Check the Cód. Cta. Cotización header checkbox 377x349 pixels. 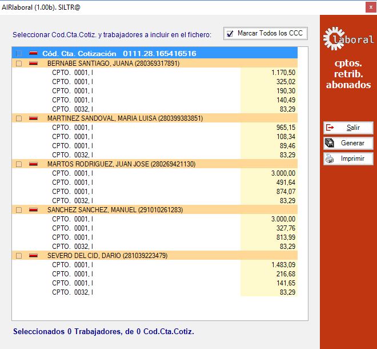coord(19,53)
